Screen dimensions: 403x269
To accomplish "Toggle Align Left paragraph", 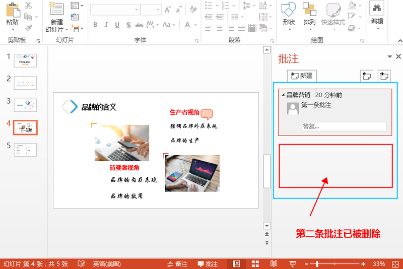I will pyautogui.click(x=209, y=28).
